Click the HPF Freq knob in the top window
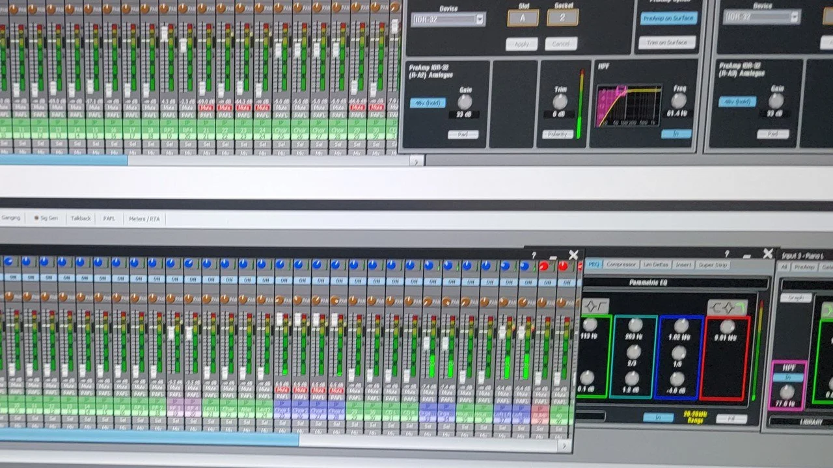The width and height of the screenshot is (833, 468). click(x=678, y=100)
